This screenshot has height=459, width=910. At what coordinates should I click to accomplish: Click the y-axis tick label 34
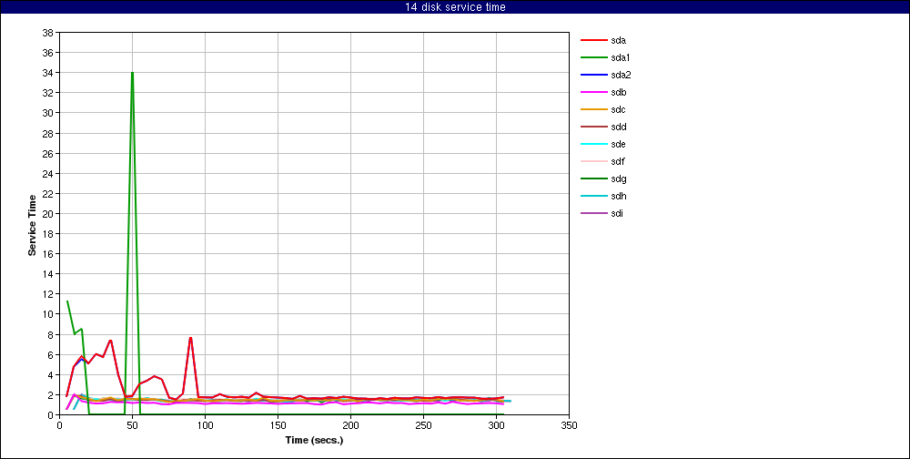tap(48, 73)
